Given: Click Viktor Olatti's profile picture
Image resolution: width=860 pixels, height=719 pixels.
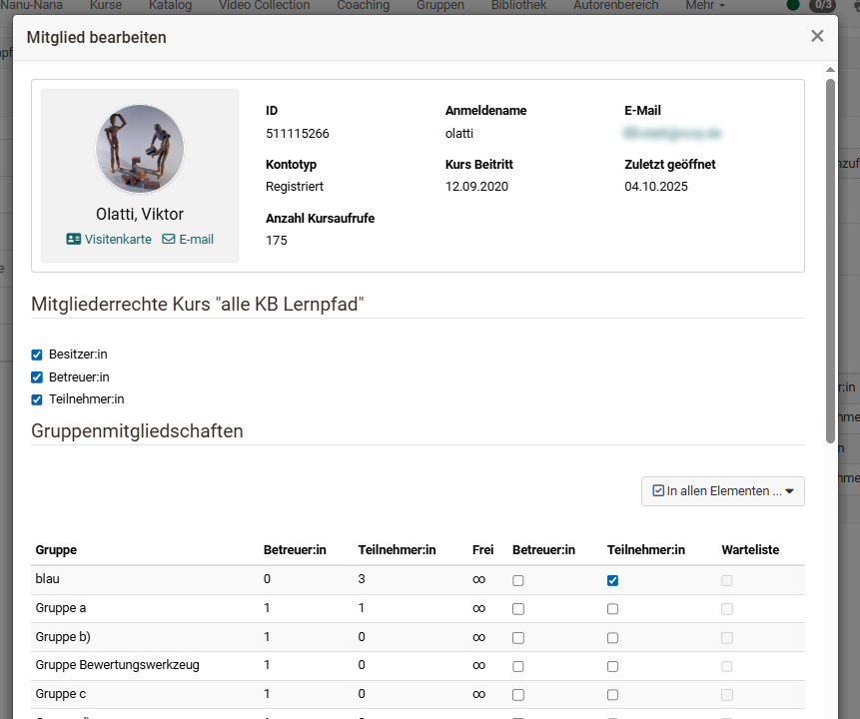Looking at the screenshot, I should (x=140, y=150).
